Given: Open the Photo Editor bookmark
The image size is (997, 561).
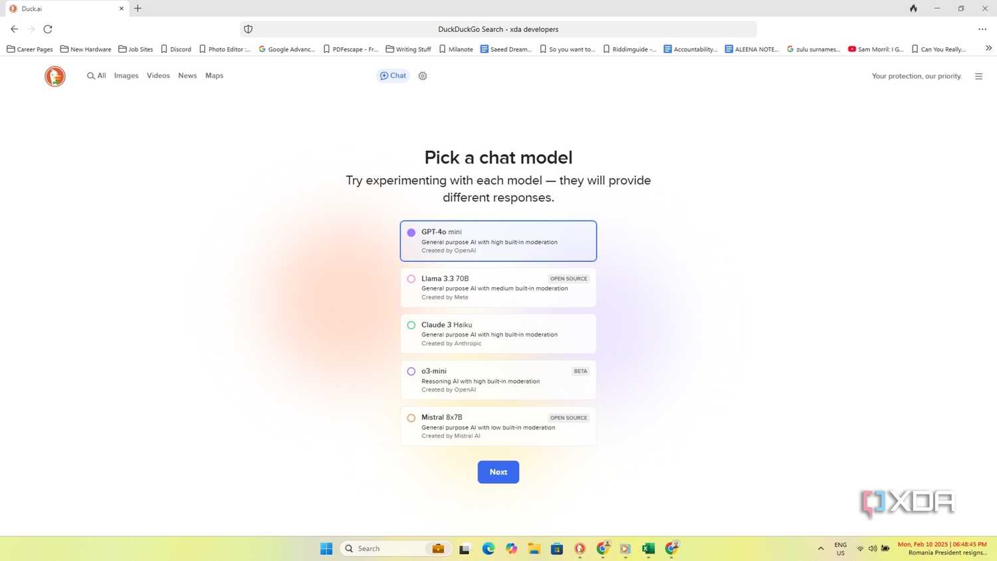Looking at the screenshot, I should coord(225,49).
